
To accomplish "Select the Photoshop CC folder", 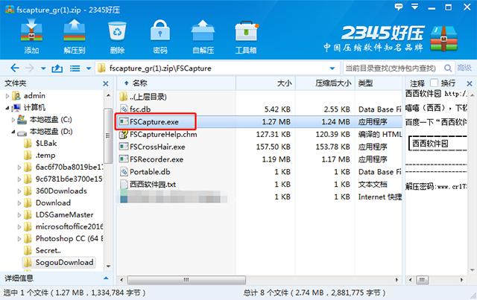I will (69, 239).
